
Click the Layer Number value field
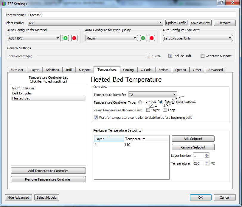pyautogui.click(x=199, y=156)
